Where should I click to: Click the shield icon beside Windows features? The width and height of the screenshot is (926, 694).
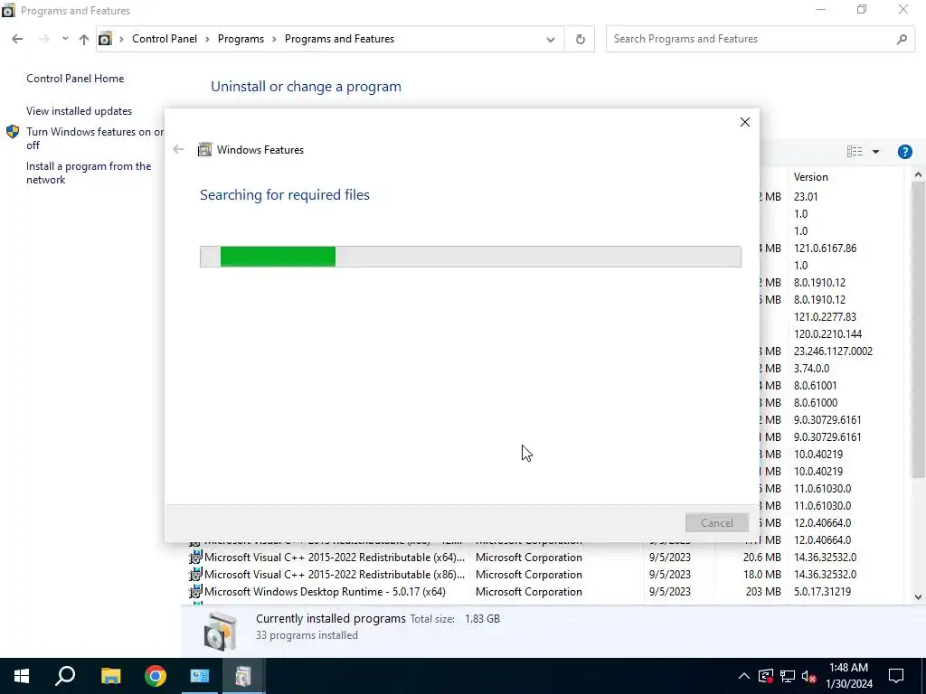point(13,132)
